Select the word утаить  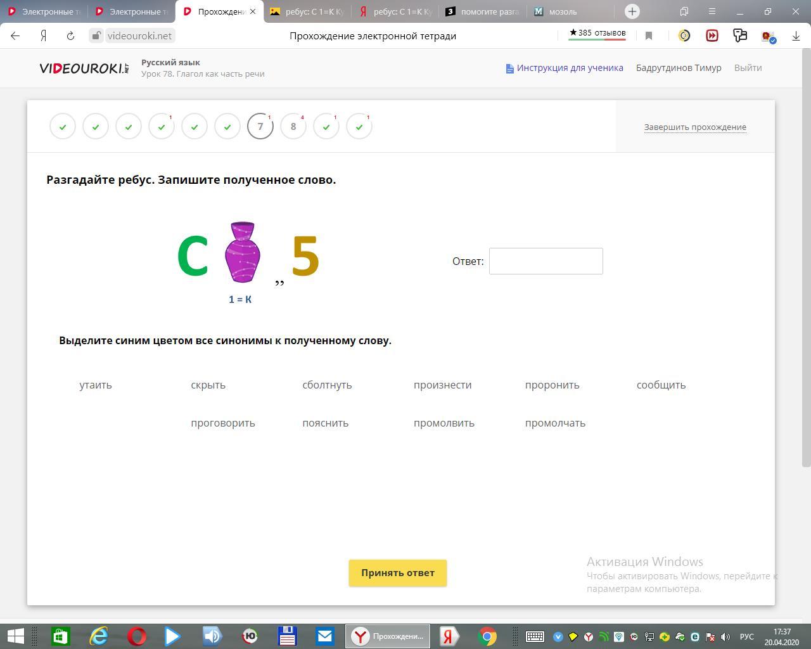[x=96, y=385]
